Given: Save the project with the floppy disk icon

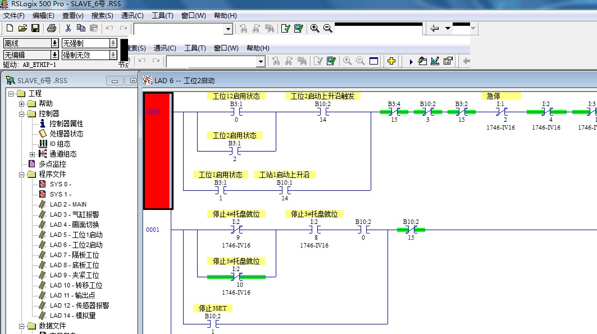Looking at the screenshot, I should 35,28.
